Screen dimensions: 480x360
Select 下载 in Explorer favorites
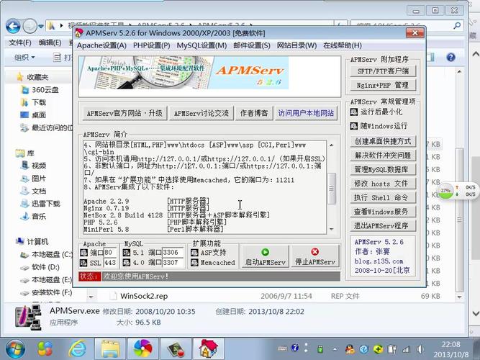(x=33, y=102)
